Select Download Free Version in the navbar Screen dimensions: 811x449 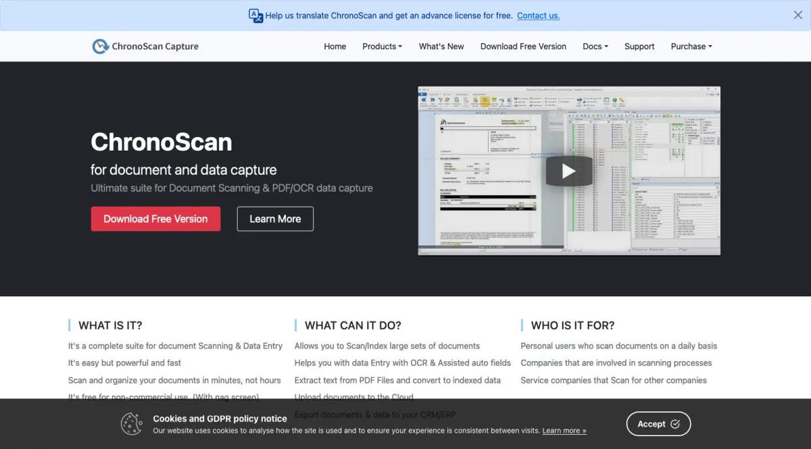[x=523, y=47]
